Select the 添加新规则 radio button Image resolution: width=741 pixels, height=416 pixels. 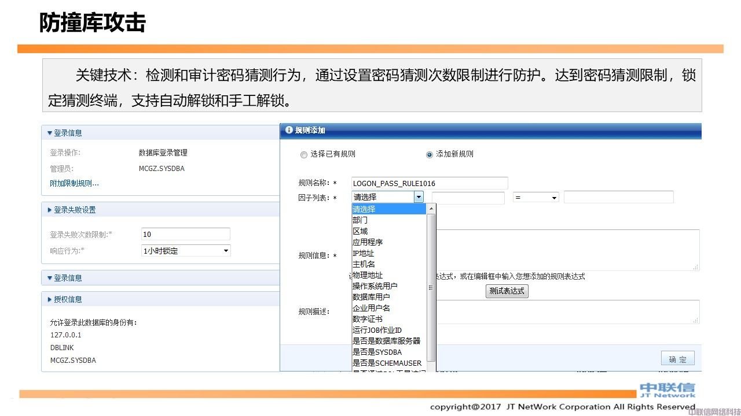point(430,155)
